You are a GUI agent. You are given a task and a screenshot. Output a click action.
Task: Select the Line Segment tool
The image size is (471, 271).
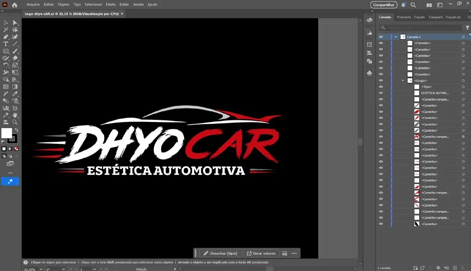15,44
